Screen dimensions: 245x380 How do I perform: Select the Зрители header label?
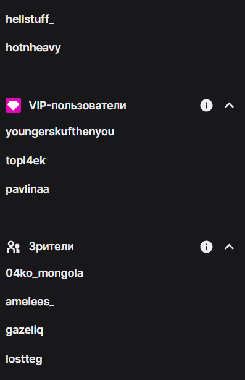(x=51, y=247)
